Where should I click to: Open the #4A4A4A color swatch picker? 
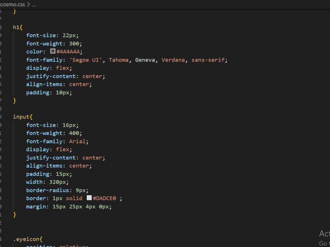pos(53,51)
